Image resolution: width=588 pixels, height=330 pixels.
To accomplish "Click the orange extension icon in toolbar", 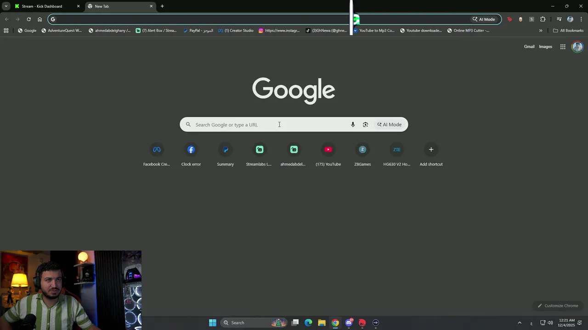I will coord(520,19).
